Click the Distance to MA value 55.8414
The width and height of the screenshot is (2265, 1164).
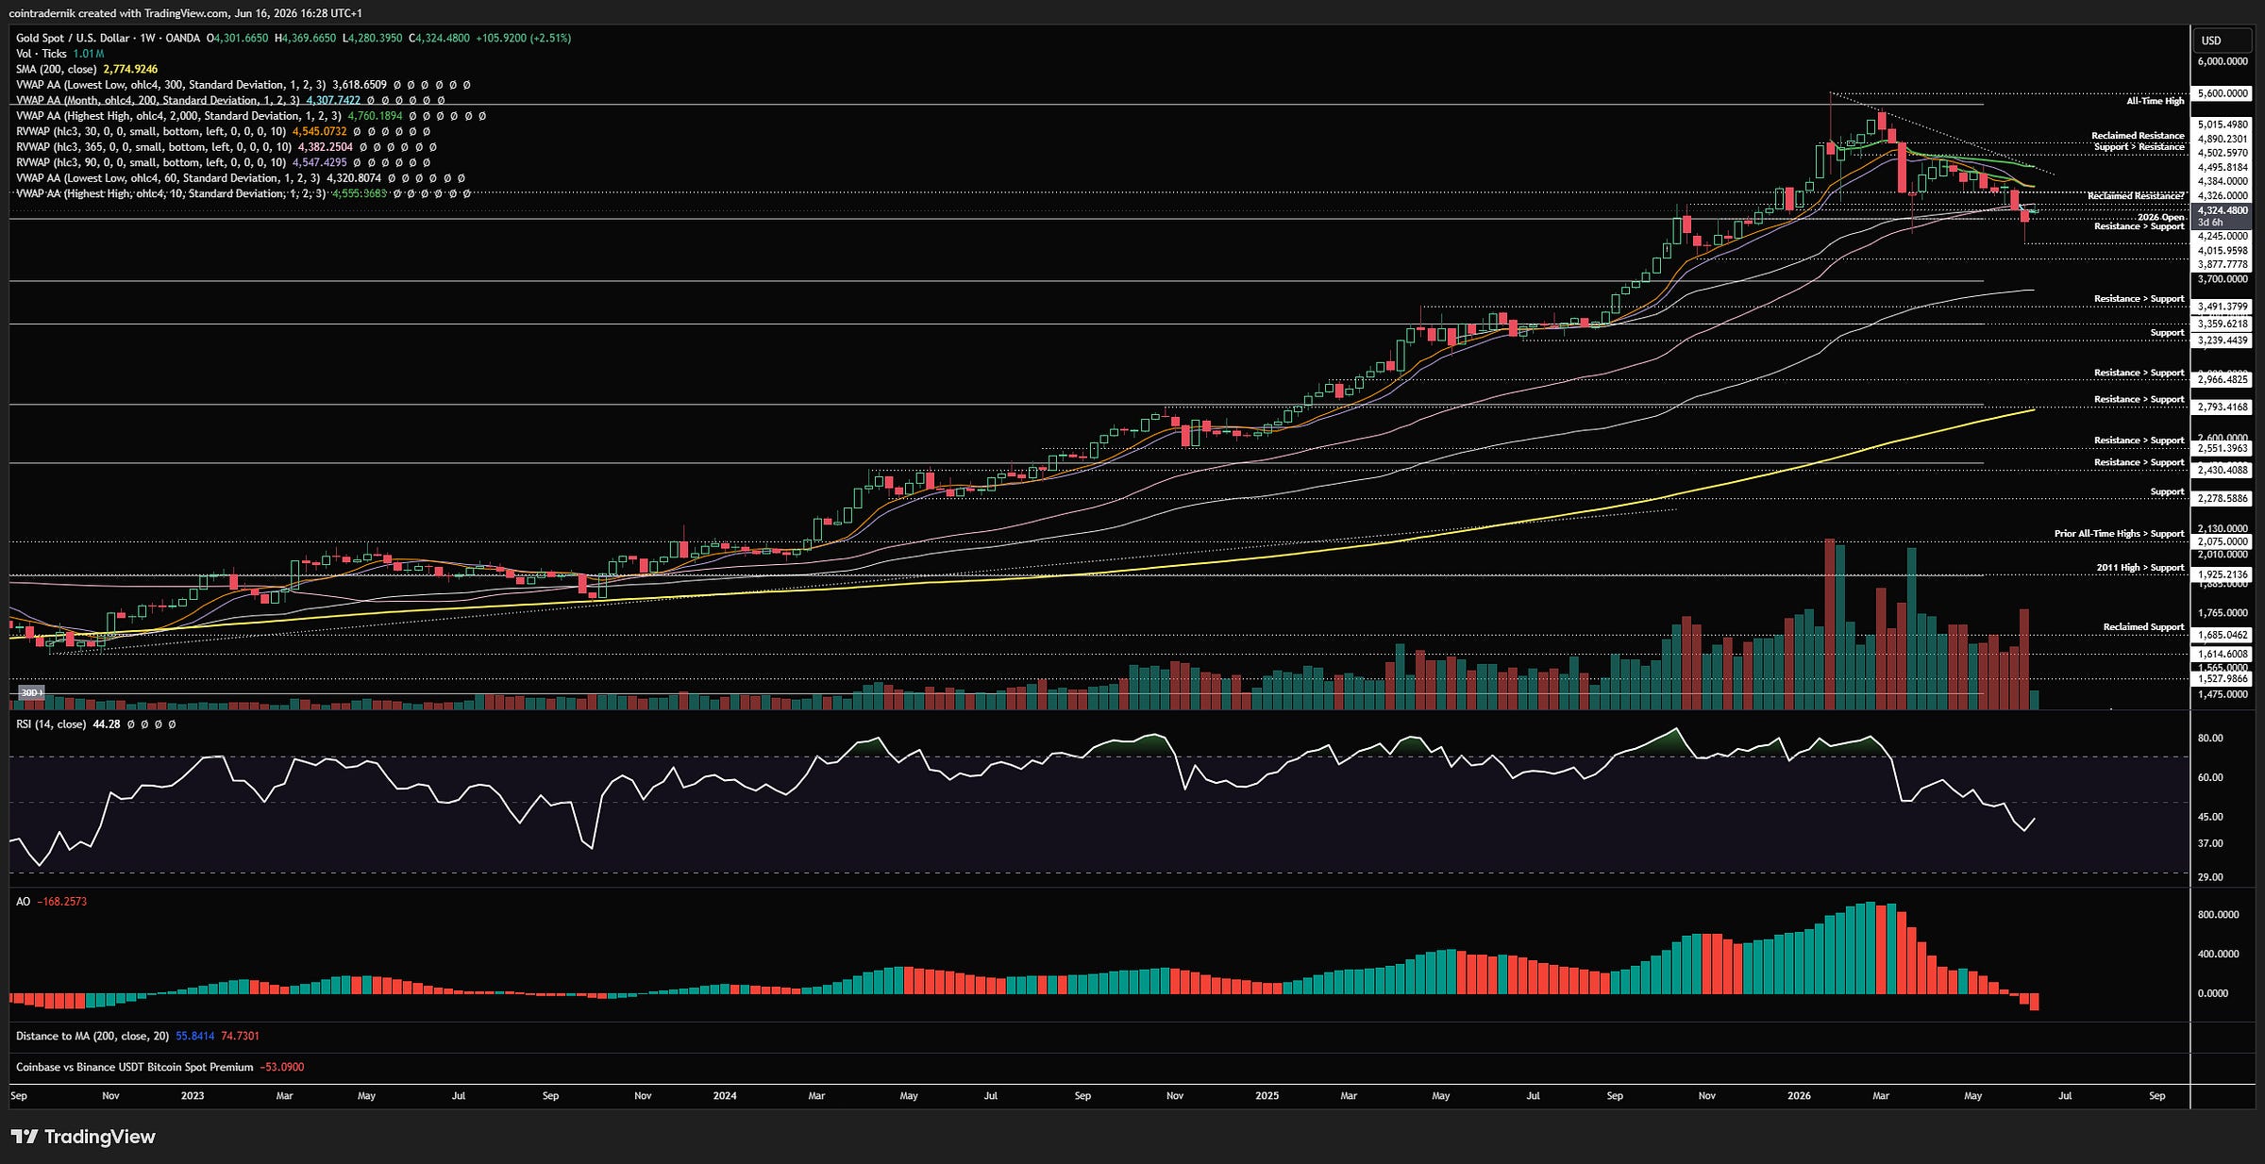[195, 1036]
